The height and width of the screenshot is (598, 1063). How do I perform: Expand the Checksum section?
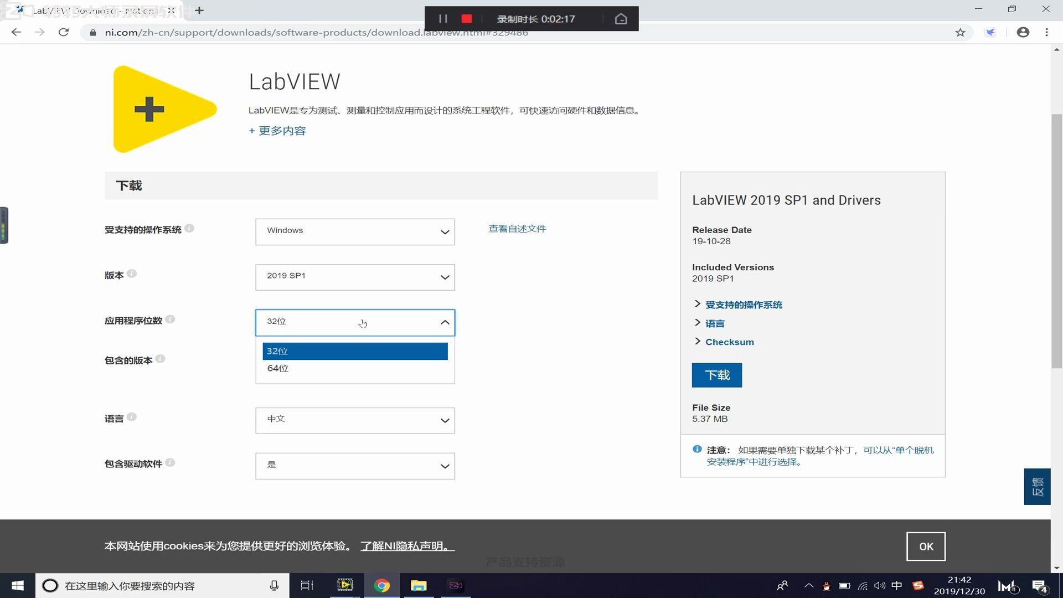(729, 342)
